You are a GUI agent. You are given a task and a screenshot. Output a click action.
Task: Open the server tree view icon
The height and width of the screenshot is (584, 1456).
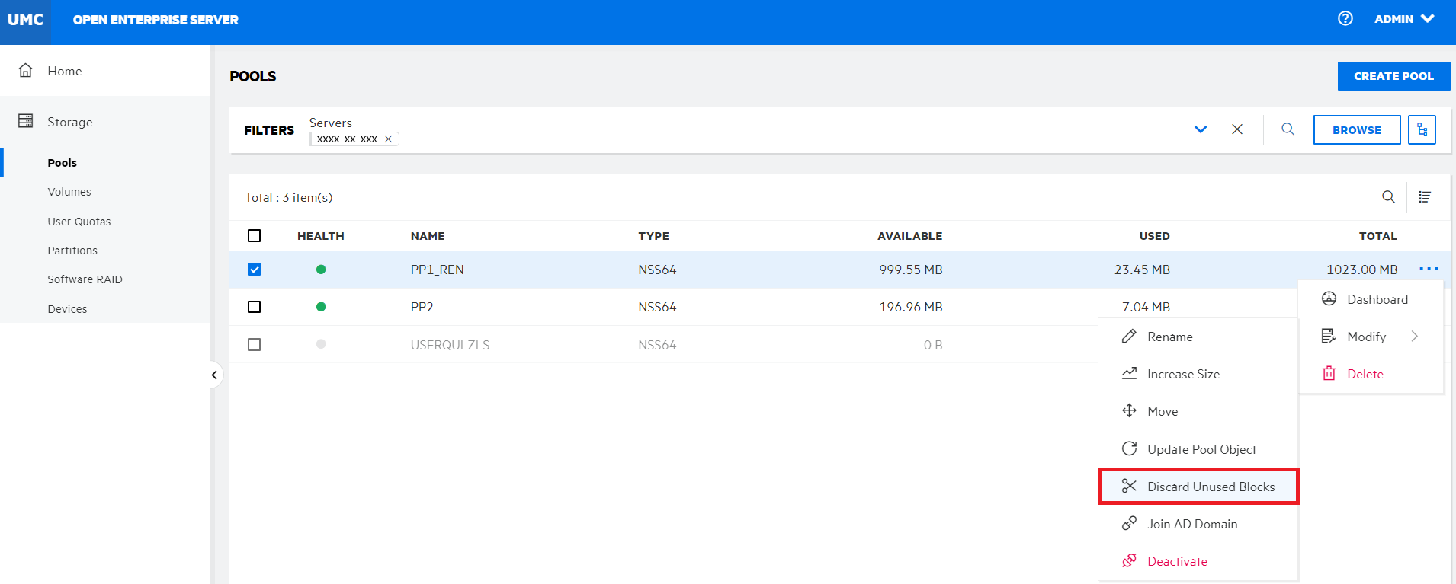pos(1422,129)
